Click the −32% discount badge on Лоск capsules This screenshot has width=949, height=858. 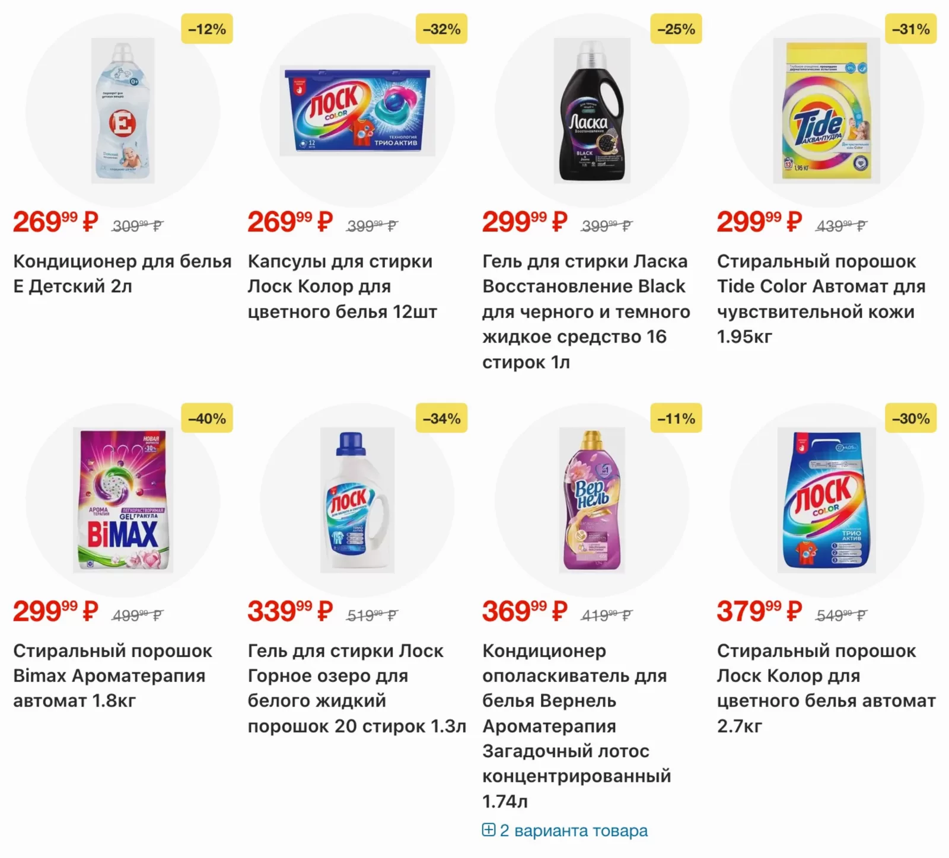(441, 29)
